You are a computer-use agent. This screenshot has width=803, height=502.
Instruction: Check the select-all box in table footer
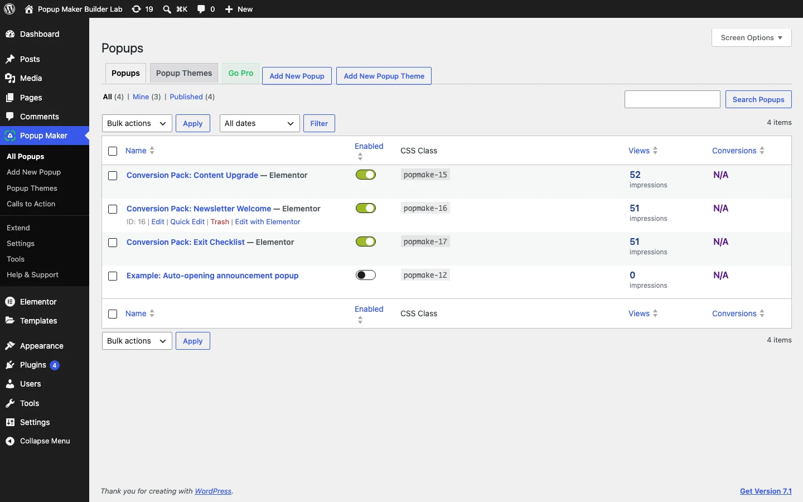[113, 314]
